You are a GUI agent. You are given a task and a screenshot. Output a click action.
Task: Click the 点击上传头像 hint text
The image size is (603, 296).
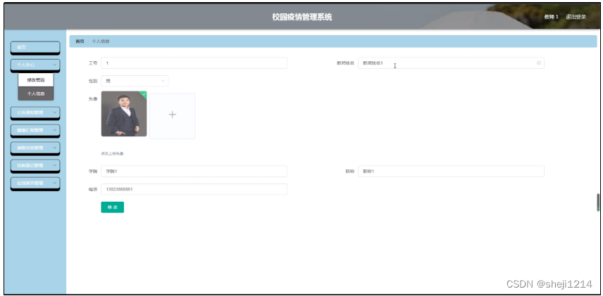(112, 153)
